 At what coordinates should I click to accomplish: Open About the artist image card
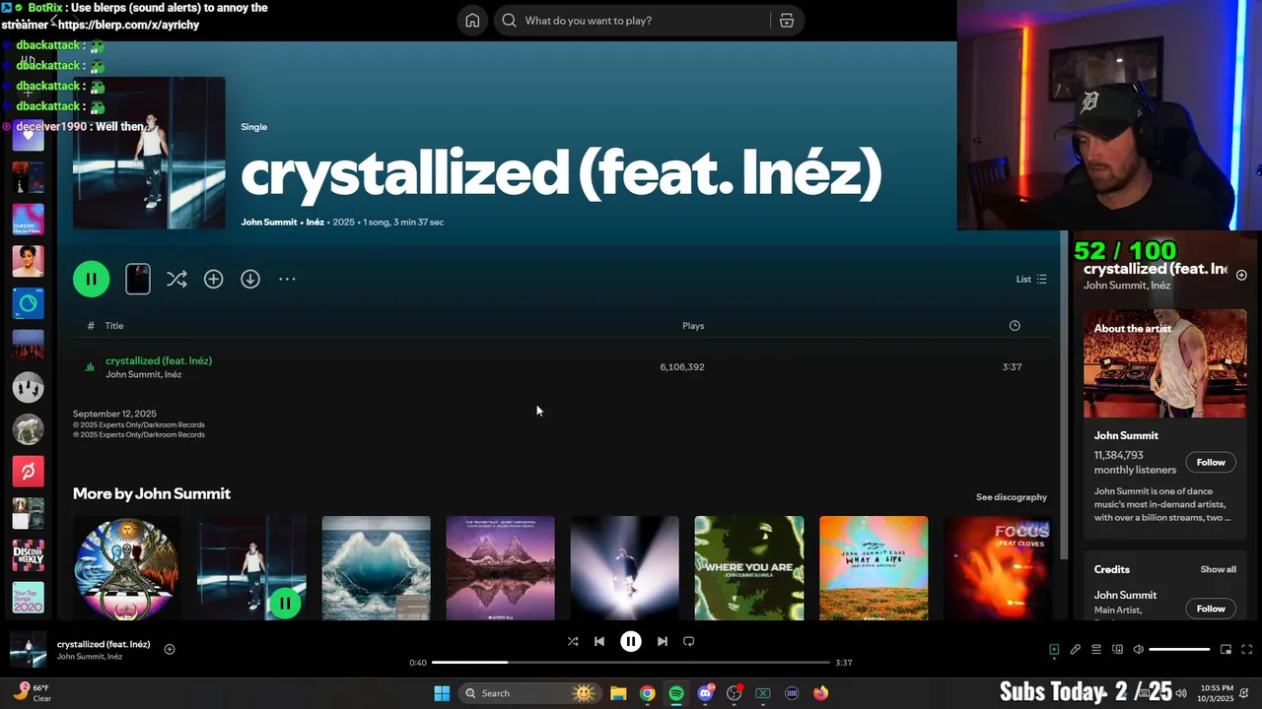pos(1165,363)
